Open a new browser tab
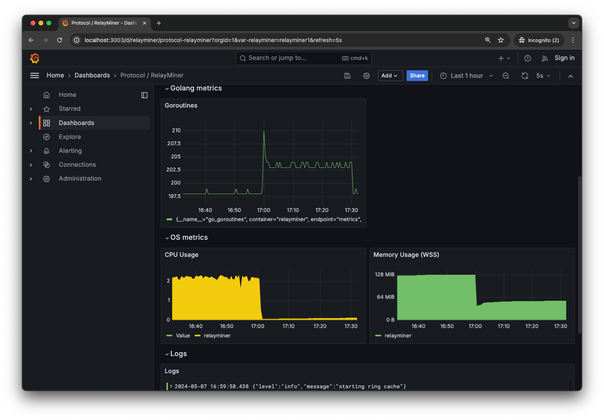 click(159, 23)
